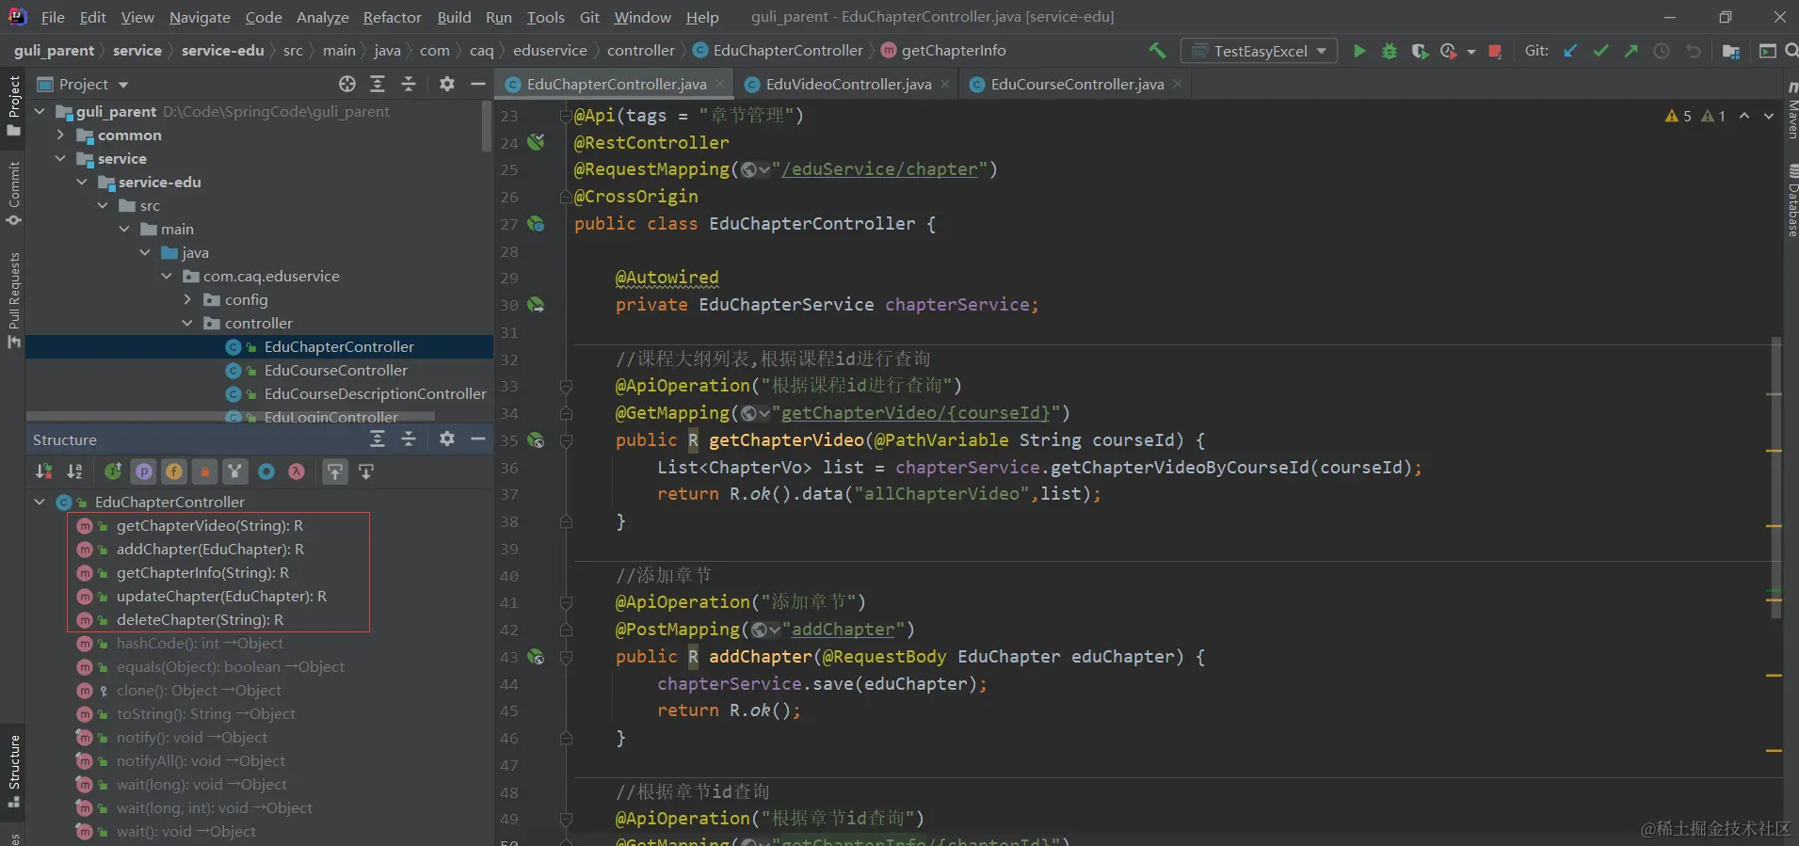Open Commit tool window from left sidebar
The height and width of the screenshot is (846, 1799).
[x=13, y=193]
